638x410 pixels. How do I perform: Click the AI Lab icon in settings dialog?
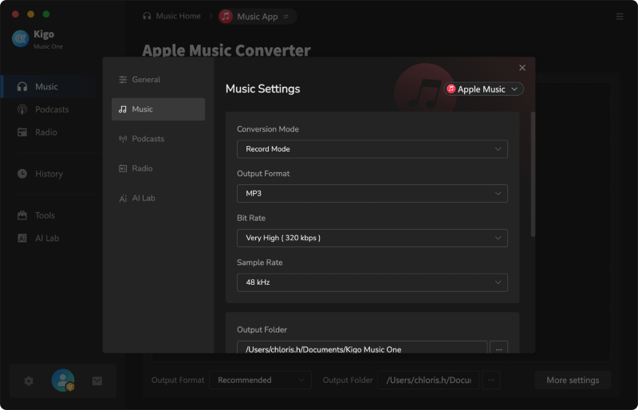pos(123,199)
